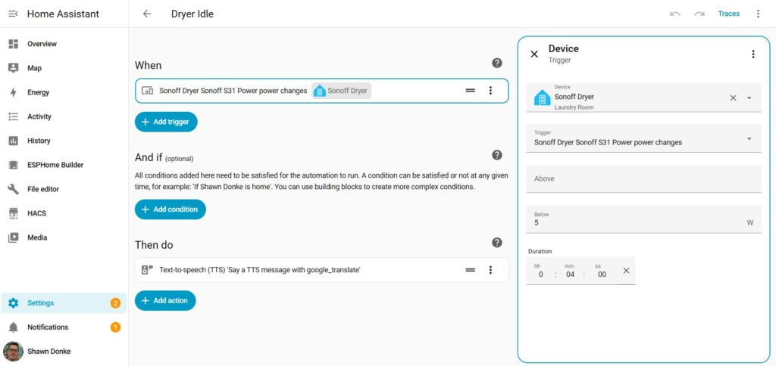This screenshot has height=366, width=776.
Task: Select the Sonoff Dryer device chip in trigger
Action: point(342,91)
